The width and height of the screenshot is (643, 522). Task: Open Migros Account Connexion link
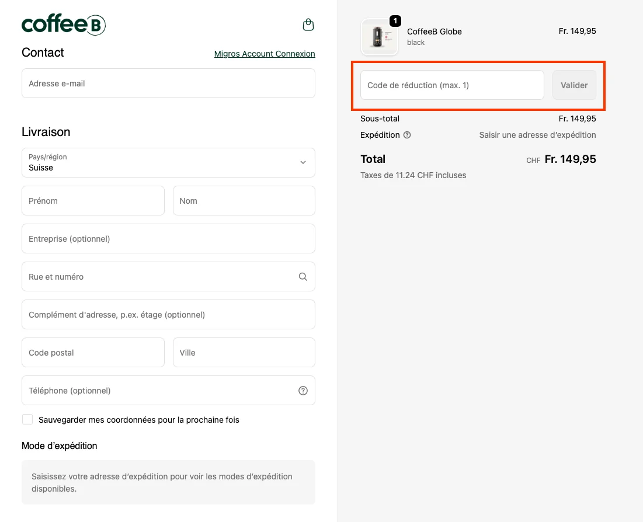tap(264, 54)
